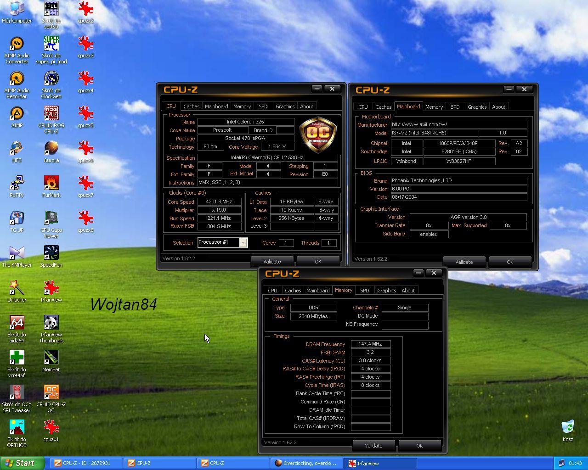Select the Overclocking browser taskbar button
The height and width of the screenshot is (470, 588).
[306, 463]
